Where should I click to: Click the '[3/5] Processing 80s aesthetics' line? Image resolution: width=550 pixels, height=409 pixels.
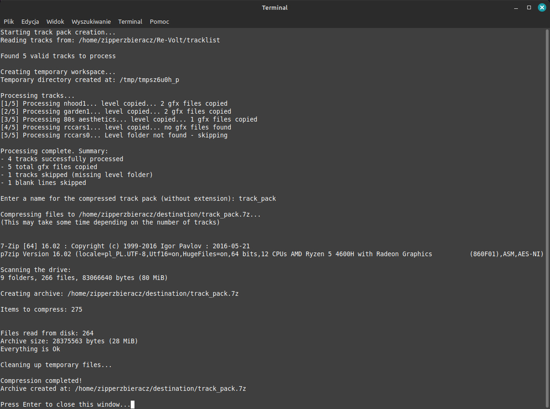(129, 119)
